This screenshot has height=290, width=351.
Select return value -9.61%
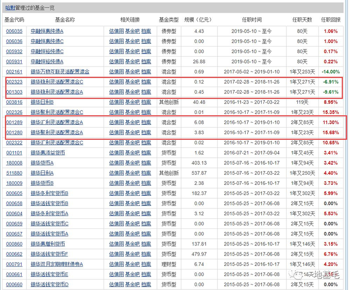pos(331,92)
